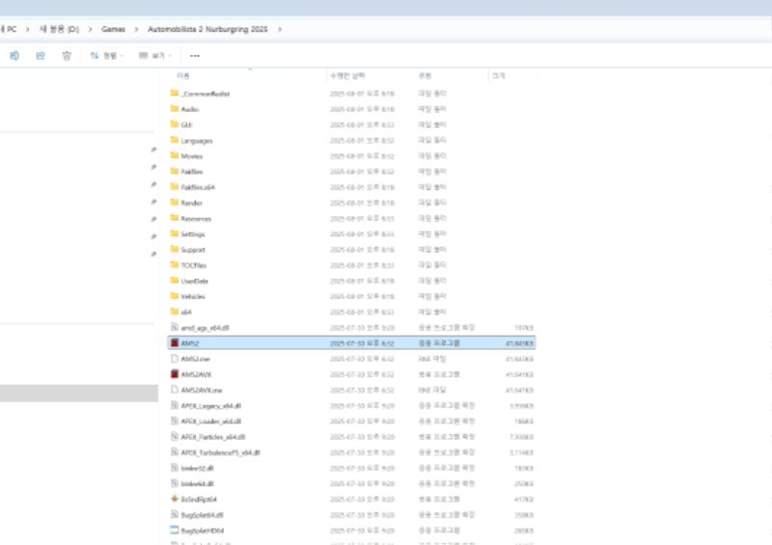Select the amd_ags_x64.dll file icon
The width and height of the screenshot is (772, 545).
coord(175,327)
